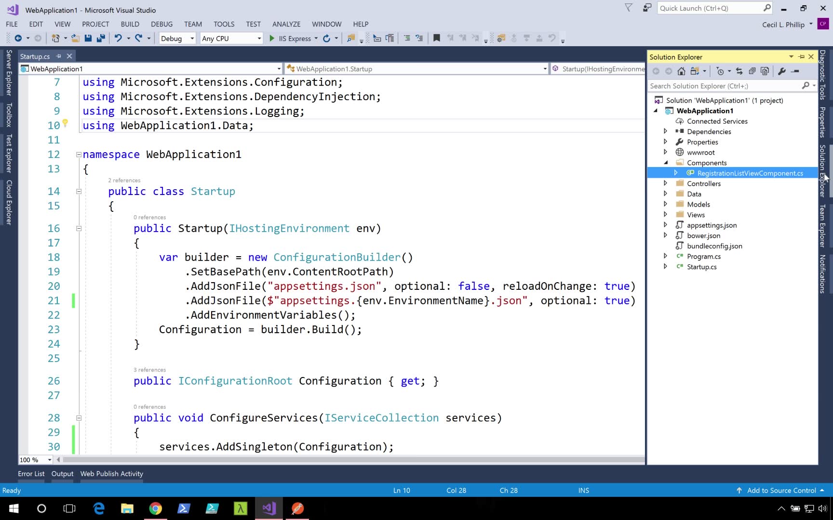Click the Show All Files icon in Solution Explorer
The image size is (833, 520).
[x=765, y=71]
